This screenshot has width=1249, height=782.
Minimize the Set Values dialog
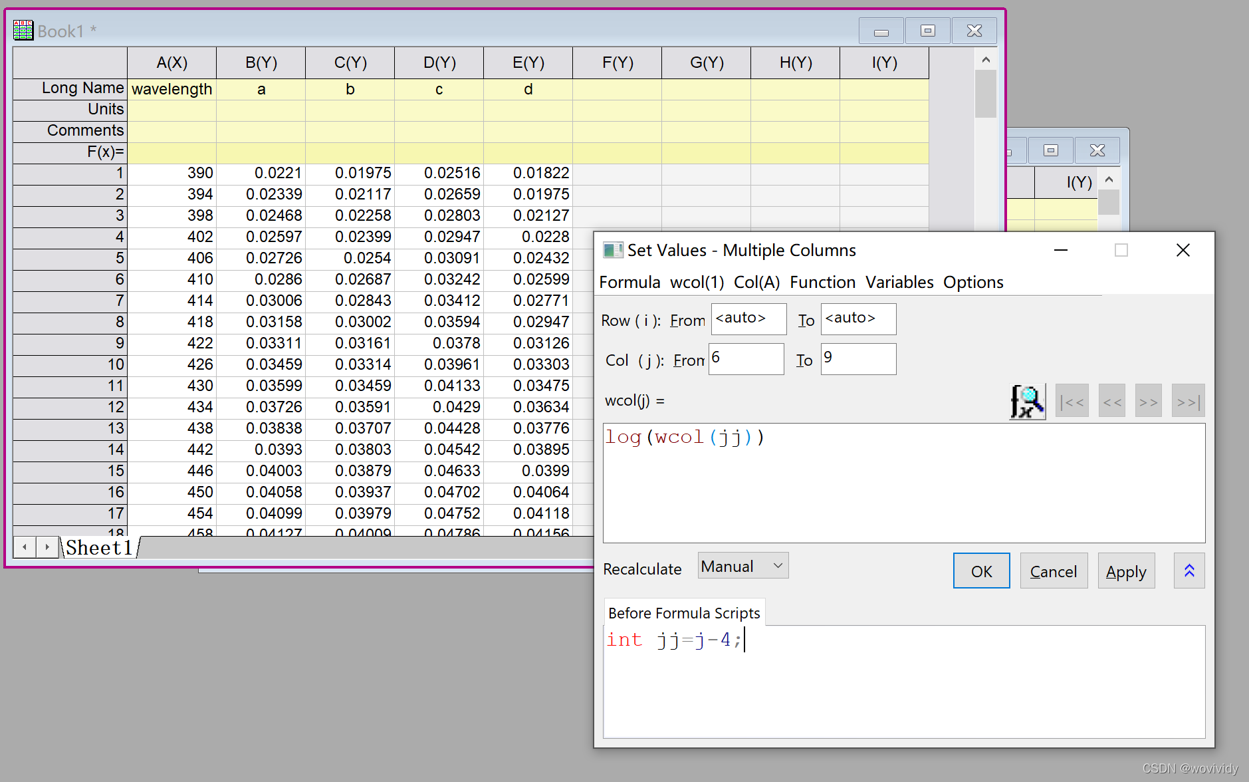[x=1060, y=250]
